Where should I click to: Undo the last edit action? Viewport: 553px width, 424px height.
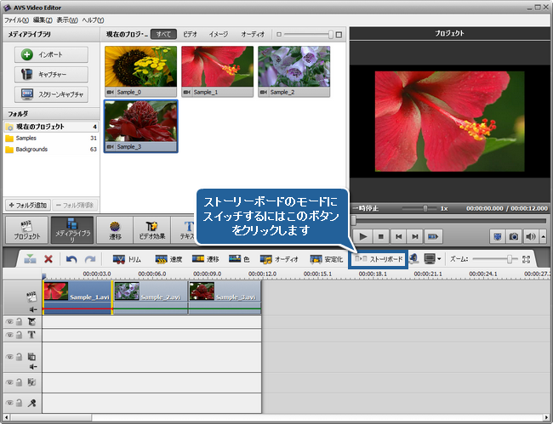71,258
